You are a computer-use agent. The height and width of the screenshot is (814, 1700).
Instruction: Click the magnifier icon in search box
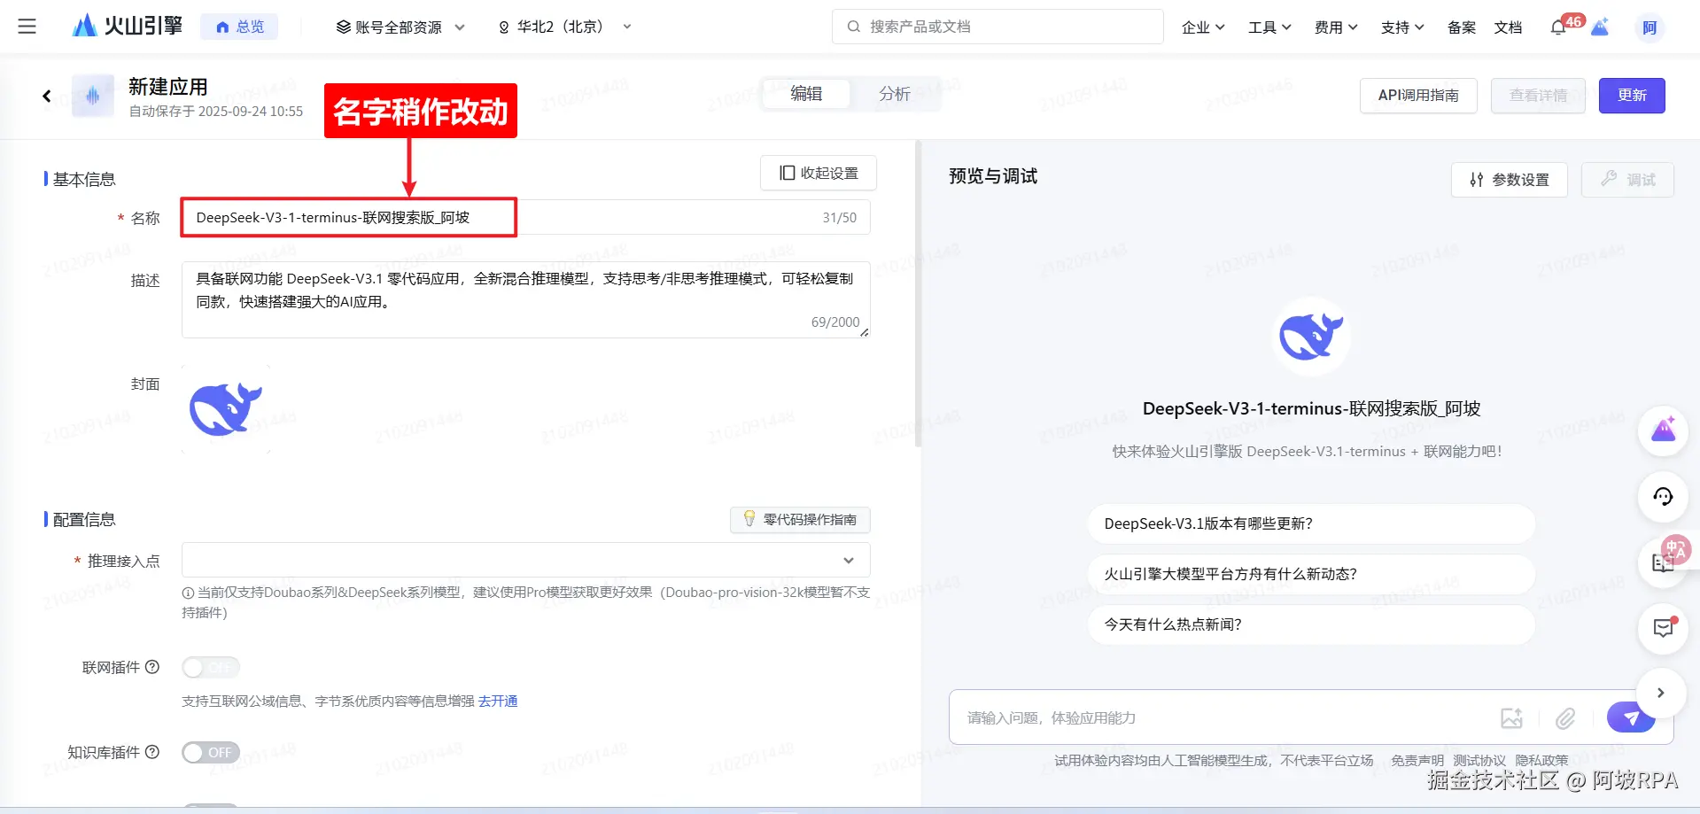tap(853, 27)
